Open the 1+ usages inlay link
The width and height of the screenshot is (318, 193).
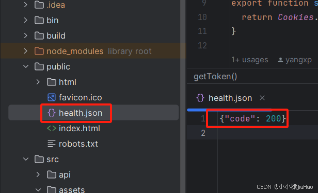[250, 60]
